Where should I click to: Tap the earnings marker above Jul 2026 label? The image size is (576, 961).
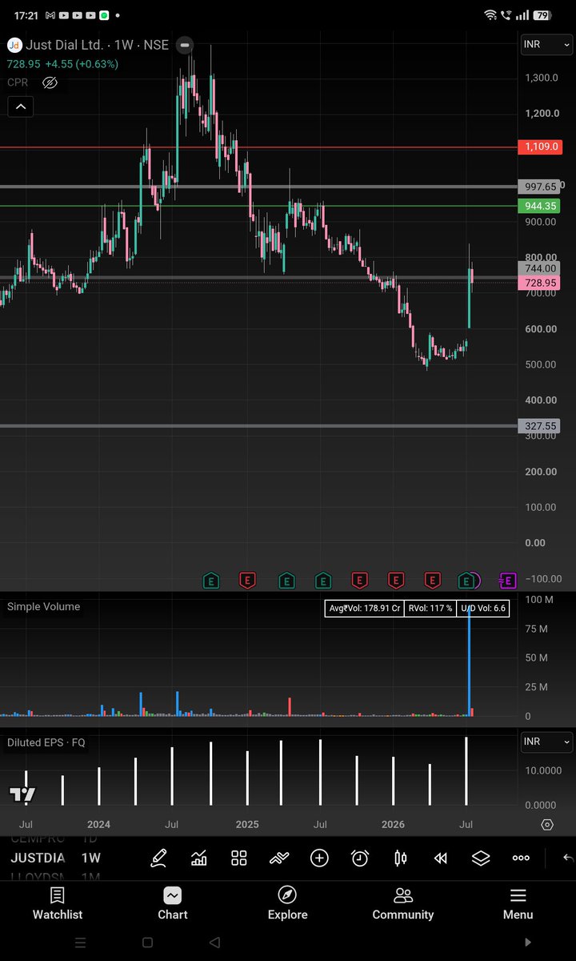point(466,580)
